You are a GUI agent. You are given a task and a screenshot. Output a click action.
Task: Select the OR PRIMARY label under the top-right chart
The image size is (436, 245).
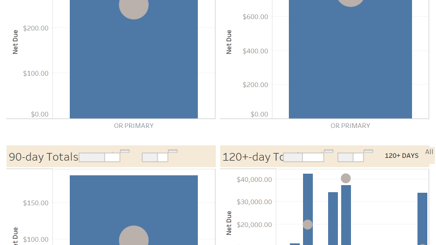point(350,126)
